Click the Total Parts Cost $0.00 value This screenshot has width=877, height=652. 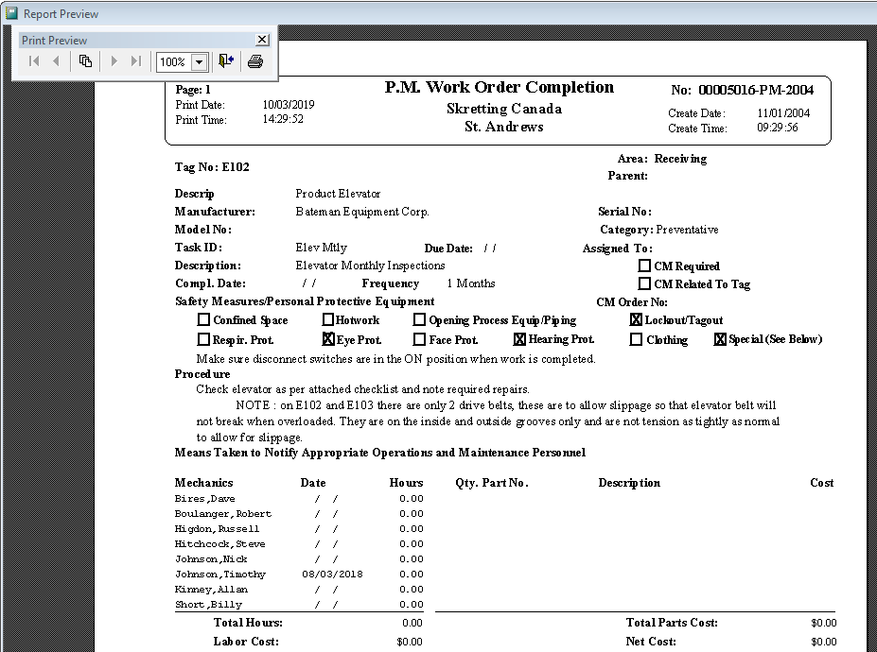(x=824, y=623)
